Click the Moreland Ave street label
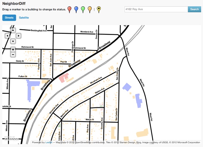 point(87,32)
